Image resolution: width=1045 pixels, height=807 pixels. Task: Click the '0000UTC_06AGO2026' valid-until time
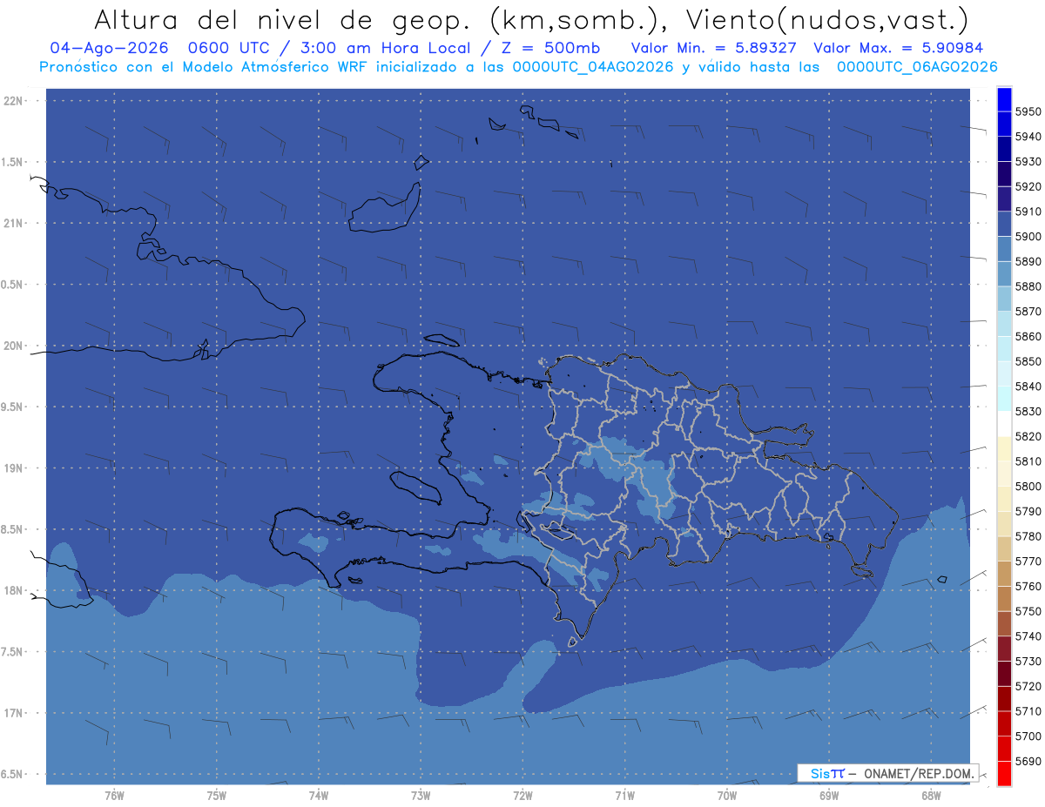pos(917,66)
